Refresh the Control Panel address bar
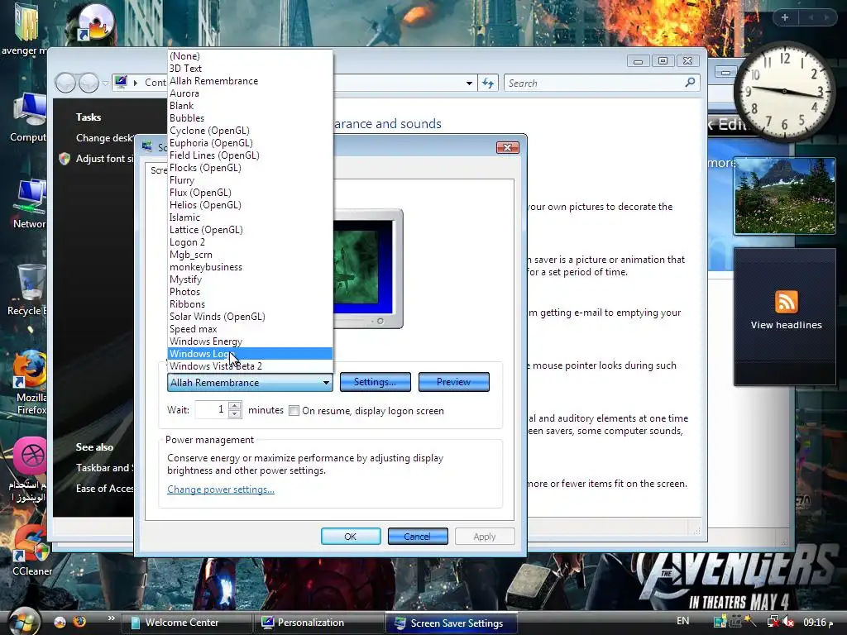 point(488,84)
